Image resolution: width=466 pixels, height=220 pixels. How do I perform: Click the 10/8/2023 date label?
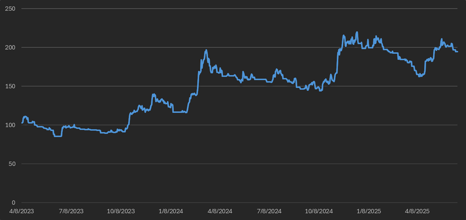[x=121, y=211]
